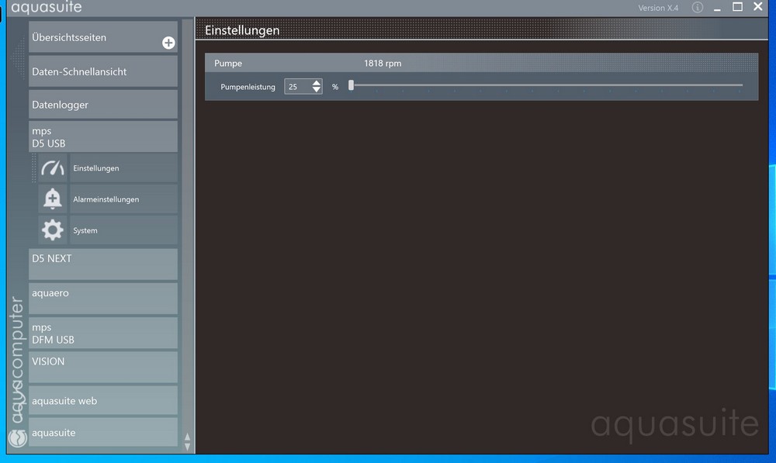Screen dimensions: 776x463
Task: Expand the mps DFM USB device entry
Action: click(103, 333)
